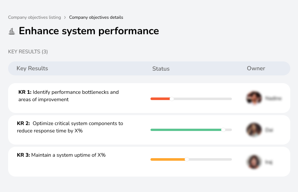Select Company objectives details breadcrumb

(96, 17)
